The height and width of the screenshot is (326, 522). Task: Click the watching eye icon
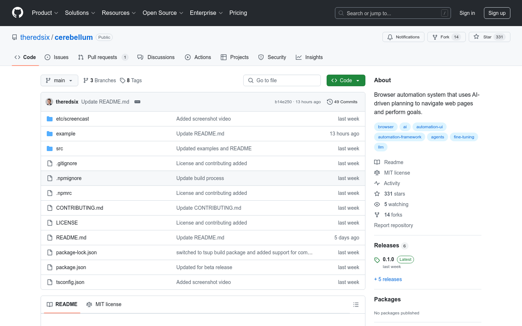pos(377,204)
